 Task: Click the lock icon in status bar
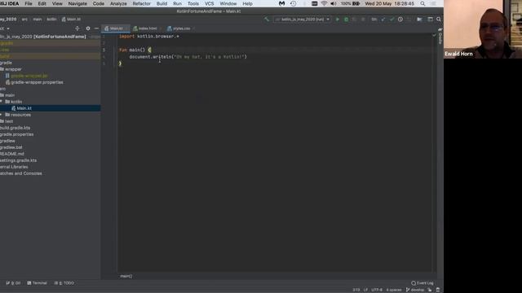pos(430,290)
